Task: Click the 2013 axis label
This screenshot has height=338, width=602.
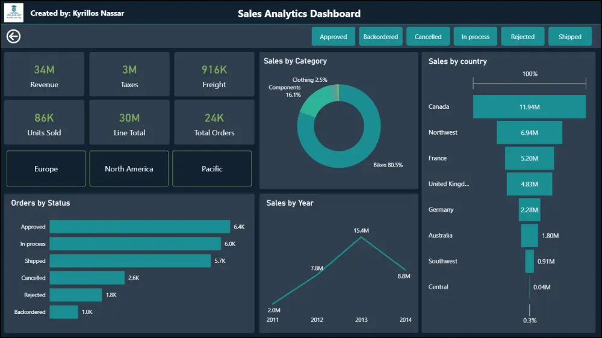Action: 361,319
